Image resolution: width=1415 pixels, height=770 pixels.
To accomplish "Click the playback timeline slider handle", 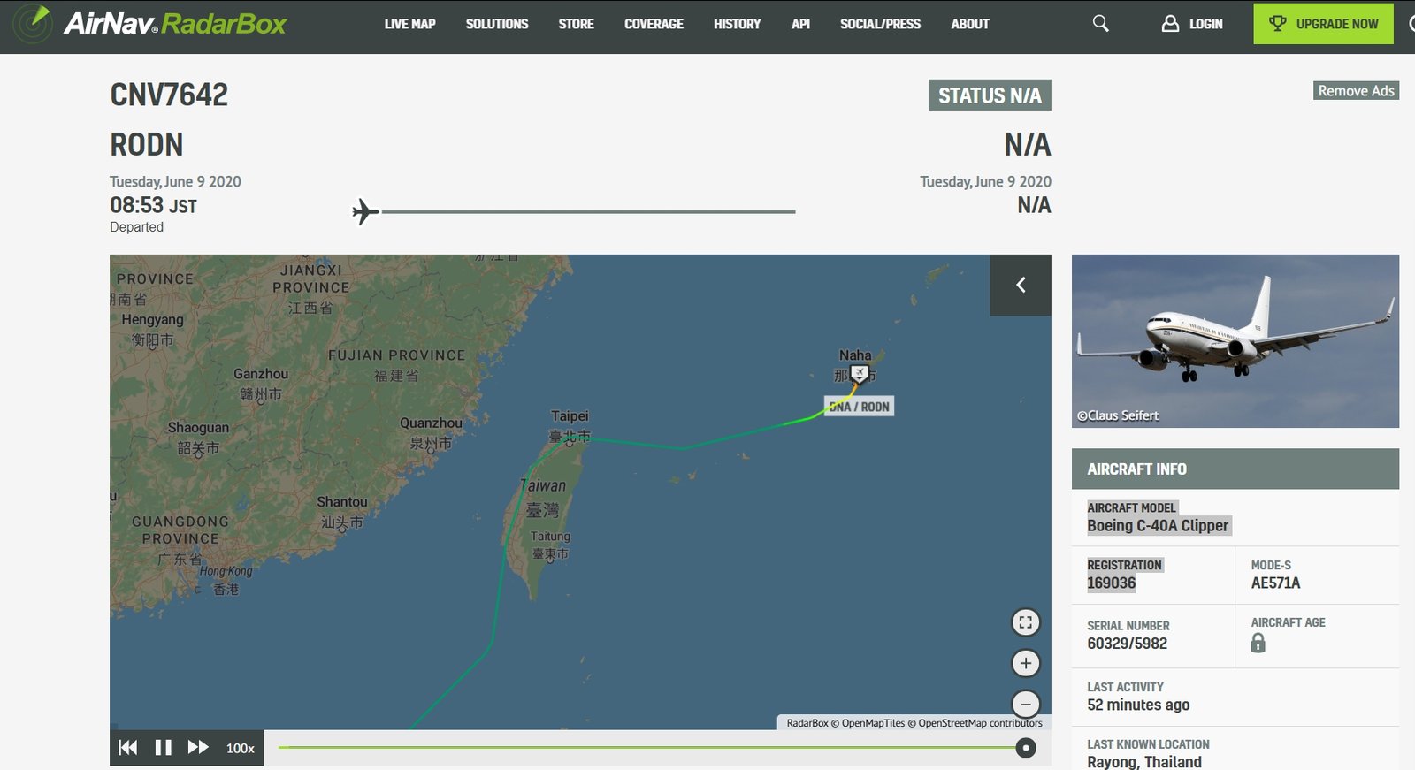I will point(1025,748).
